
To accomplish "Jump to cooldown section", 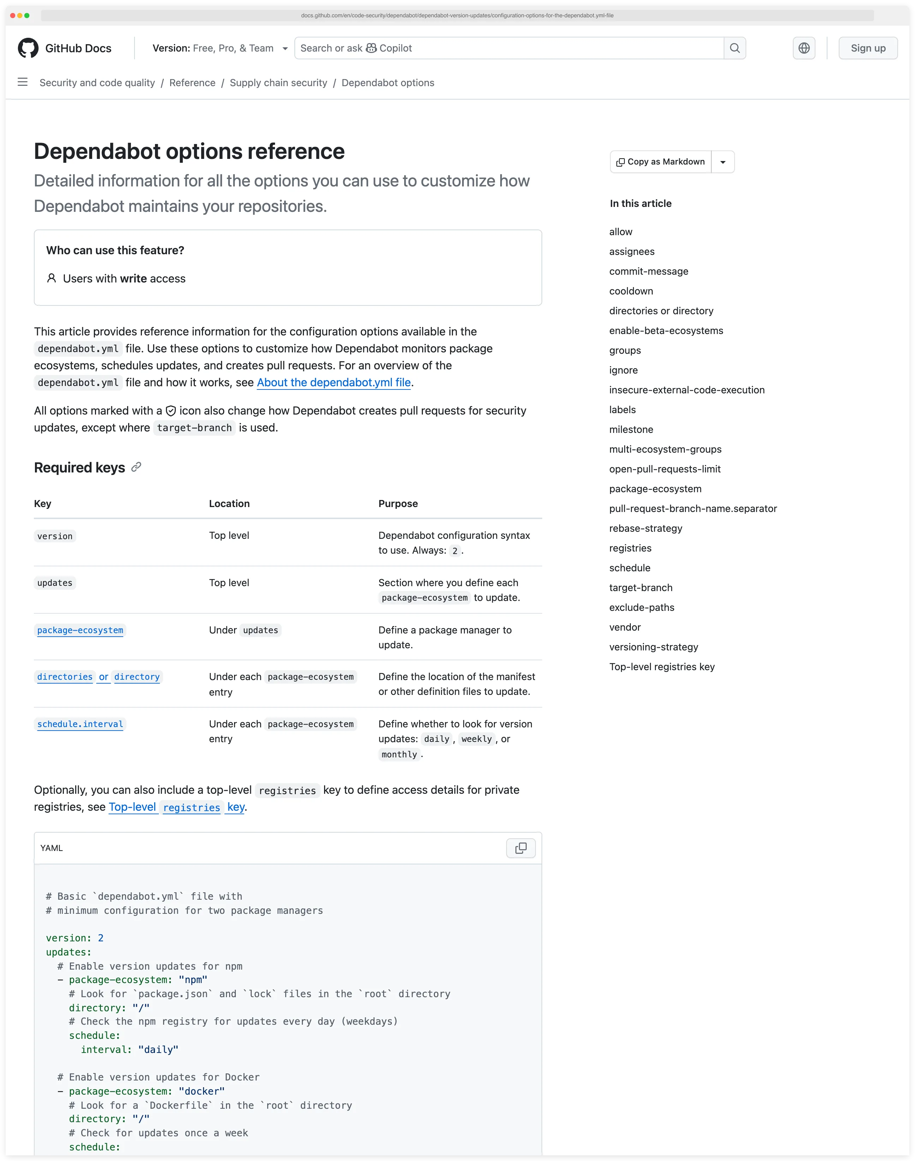I will (x=631, y=291).
